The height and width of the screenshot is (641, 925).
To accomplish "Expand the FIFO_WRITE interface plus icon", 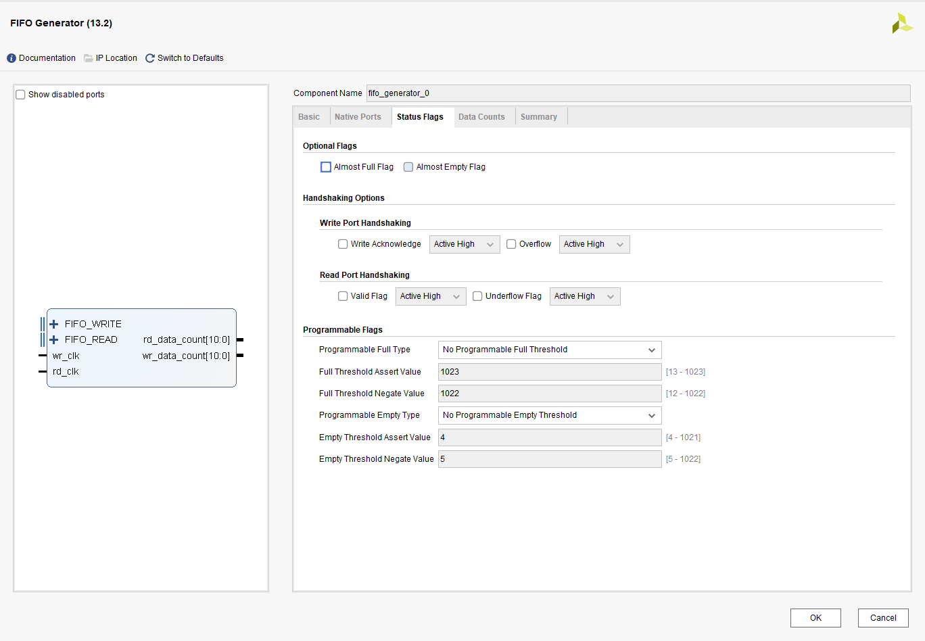I will [54, 324].
